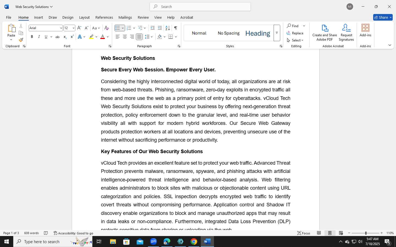Toggle Italic formatting
The width and height of the screenshot is (396, 247).
[x=39, y=37]
